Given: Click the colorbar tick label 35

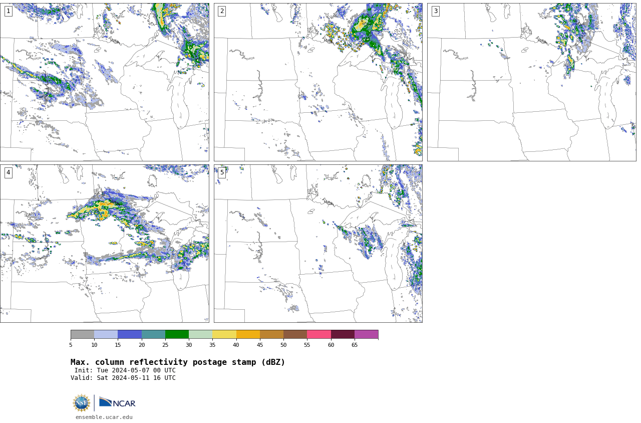Looking at the screenshot, I should click(212, 345).
